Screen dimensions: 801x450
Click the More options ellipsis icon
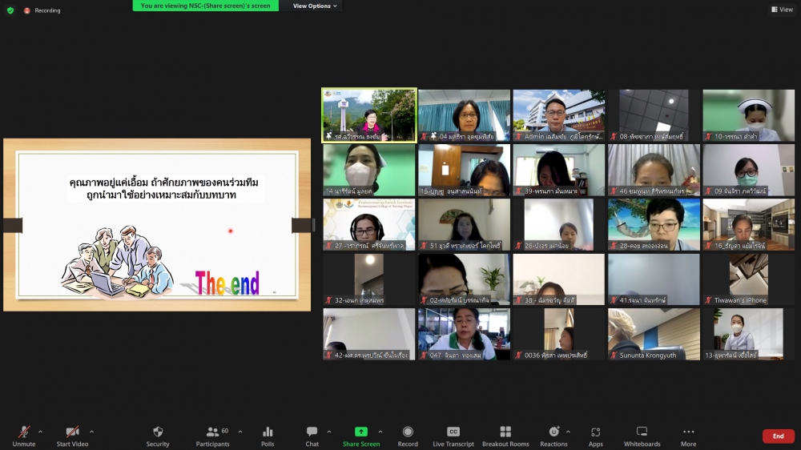click(x=689, y=436)
